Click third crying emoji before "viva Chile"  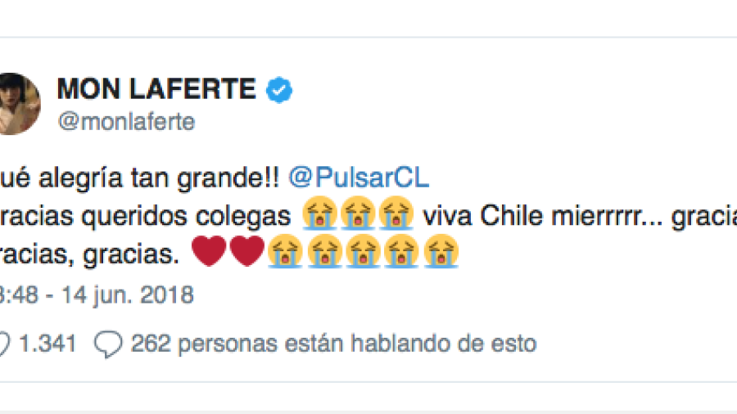click(x=395, y=216)
